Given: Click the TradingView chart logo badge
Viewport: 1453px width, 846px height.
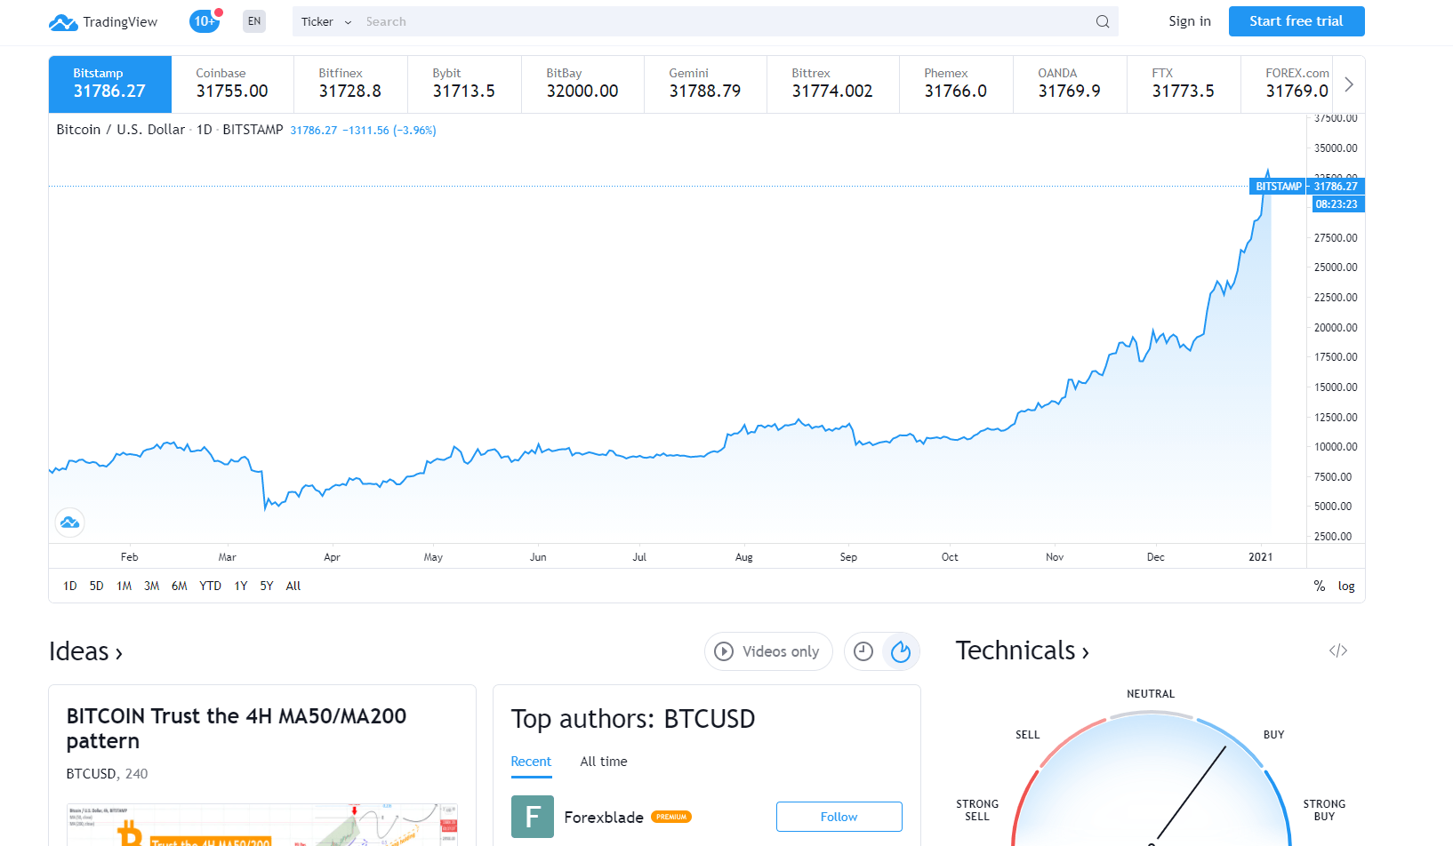Looking at the screenshot, I should coord(70,523).
